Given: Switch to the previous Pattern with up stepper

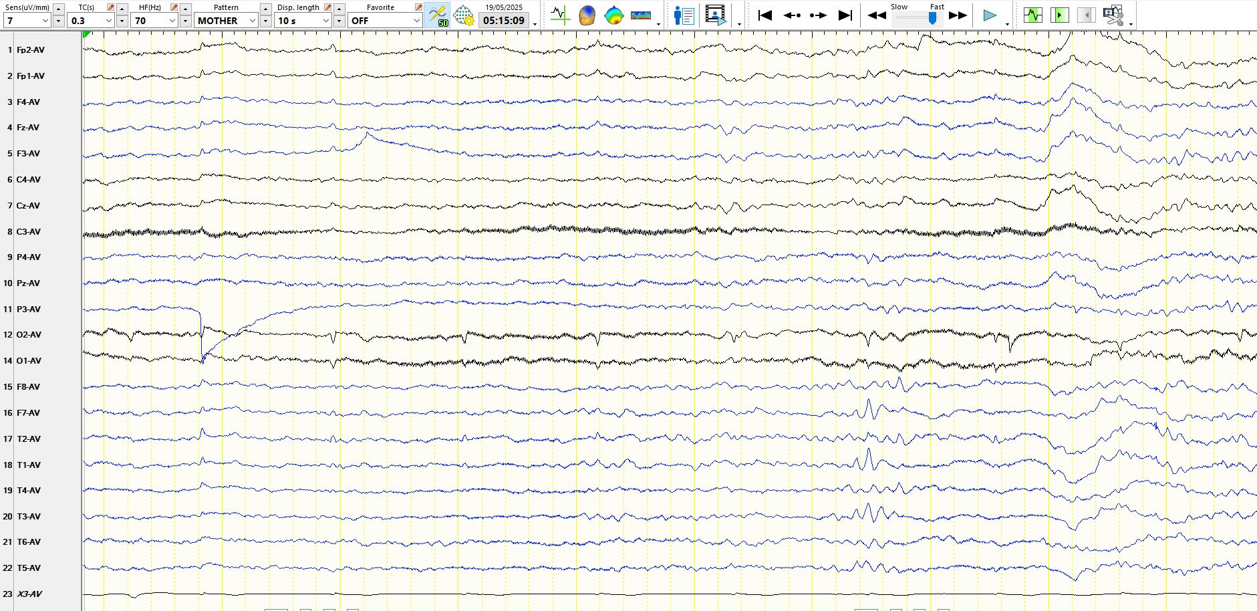Looking at the screenshot, I should 265,8.
